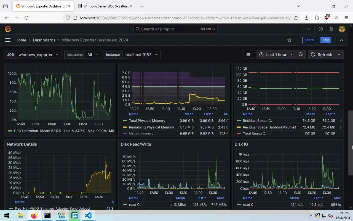List all browser tabs chevron

click(298, 6)
